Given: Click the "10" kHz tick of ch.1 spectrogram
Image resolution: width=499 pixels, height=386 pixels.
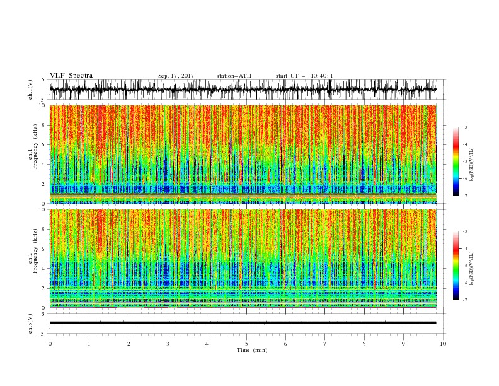Looking at the screenshot, I should click(43, 105).
